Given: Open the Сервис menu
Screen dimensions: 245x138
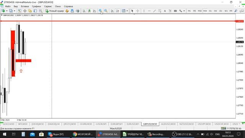Looking at the screenshot, I should point(48,7).
